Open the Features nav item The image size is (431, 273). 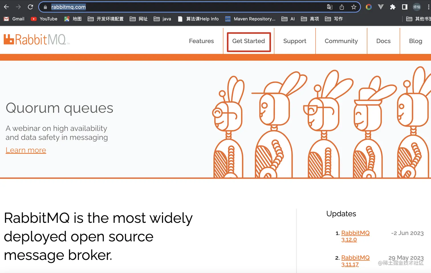[x=201, y=41]
